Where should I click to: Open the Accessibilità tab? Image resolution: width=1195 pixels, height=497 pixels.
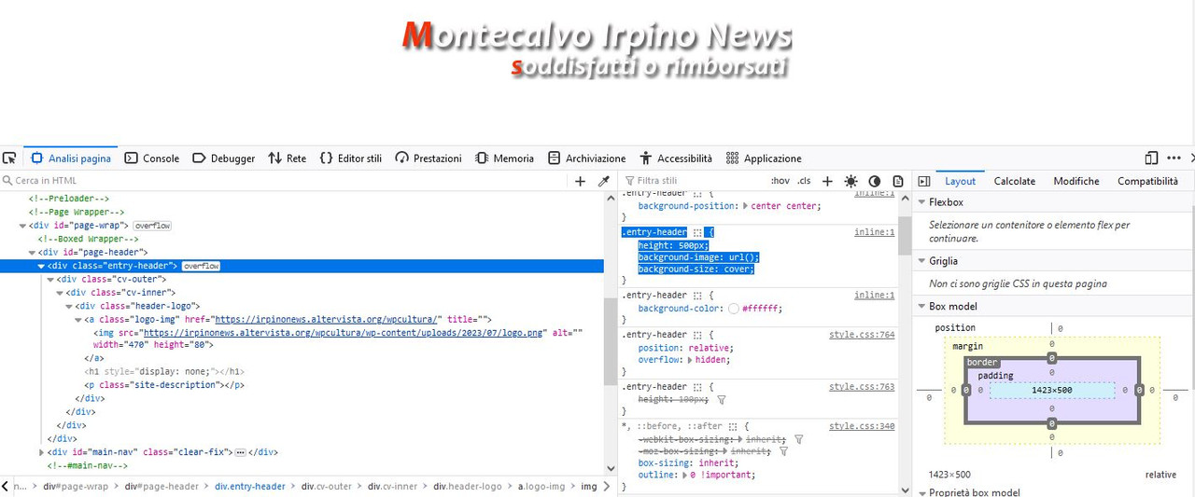(676, 159)
